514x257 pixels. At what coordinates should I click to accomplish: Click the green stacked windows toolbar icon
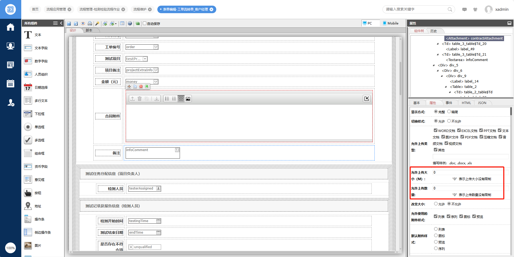[138, 24]
